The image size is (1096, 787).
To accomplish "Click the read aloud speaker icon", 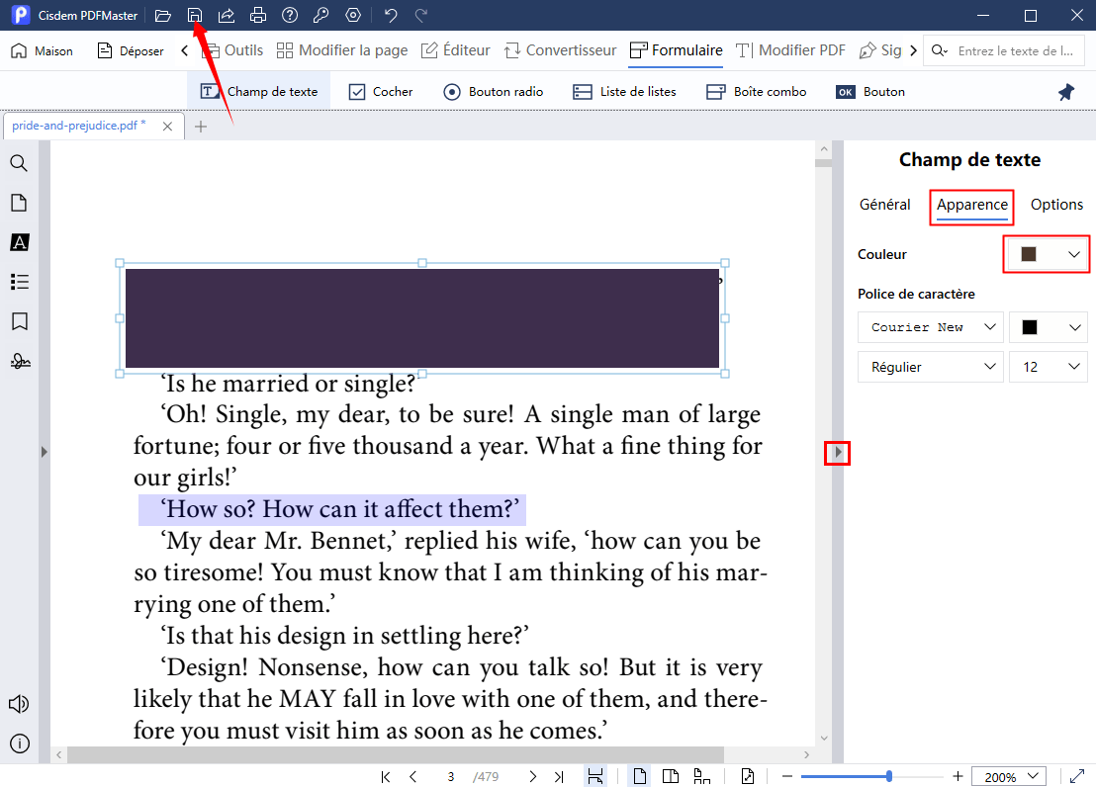I will [19, 704].
